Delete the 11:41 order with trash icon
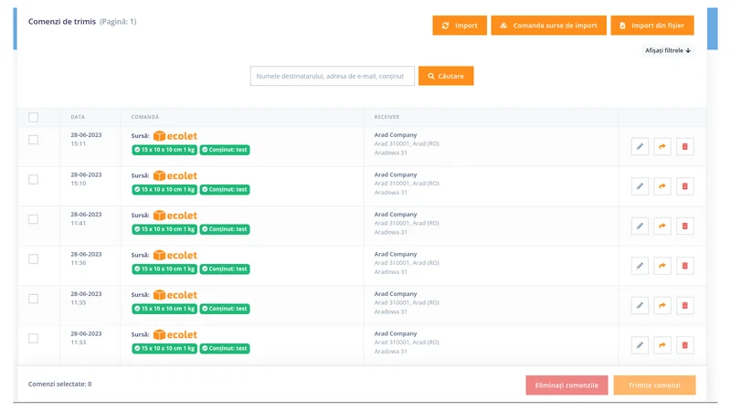Image resolution: width=731 pixels, height=411 pixels. 684,226
